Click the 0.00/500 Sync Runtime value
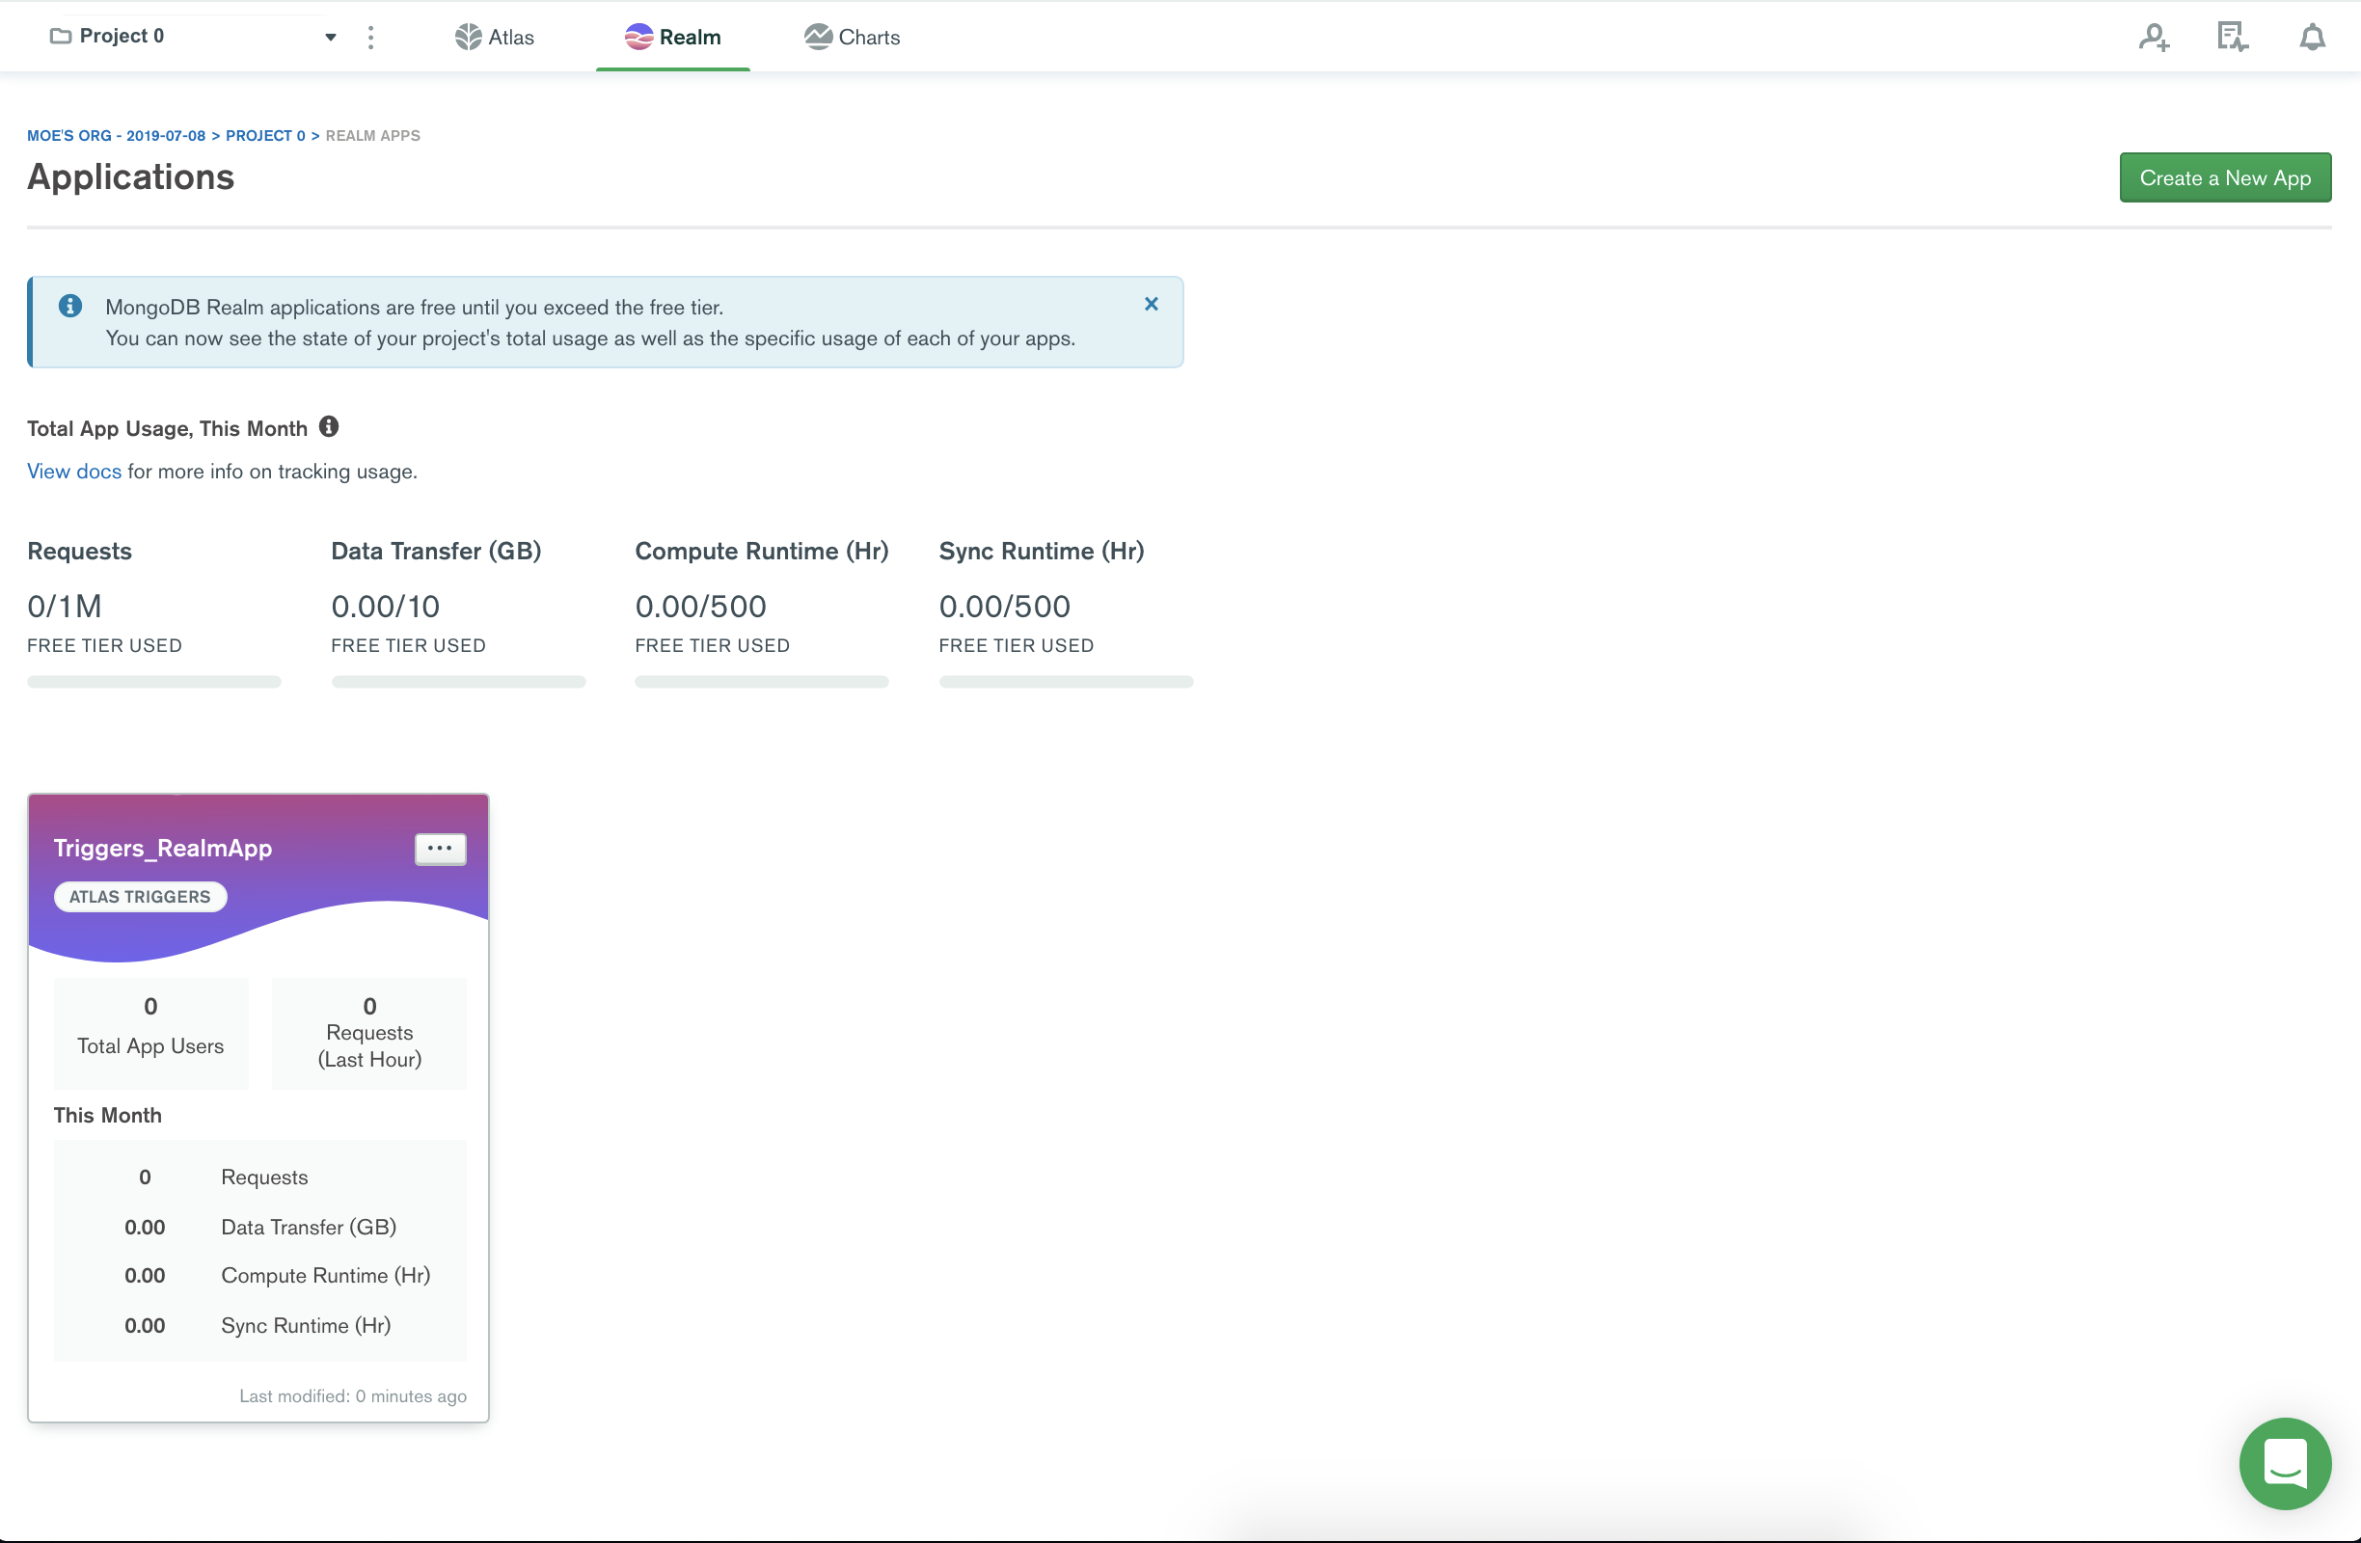 pos(1005,607)
